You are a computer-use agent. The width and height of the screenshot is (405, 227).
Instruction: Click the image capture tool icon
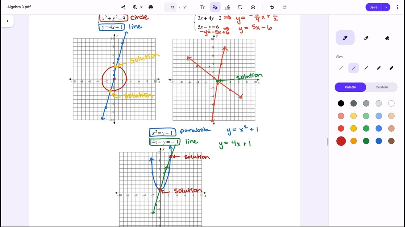(253, 7)
